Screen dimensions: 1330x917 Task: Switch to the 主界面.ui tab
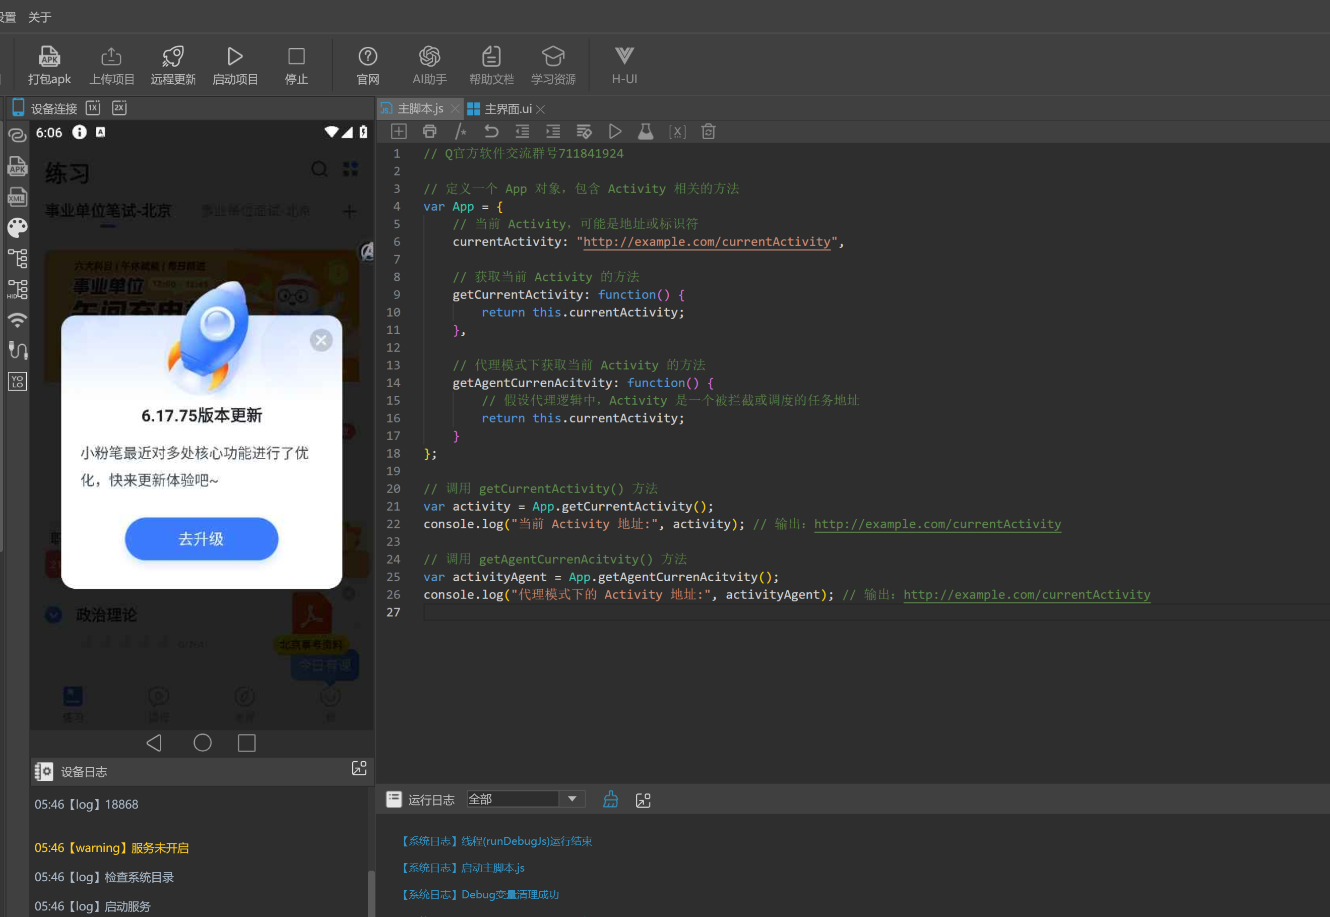pyautogui.click(x=508, y=108)
